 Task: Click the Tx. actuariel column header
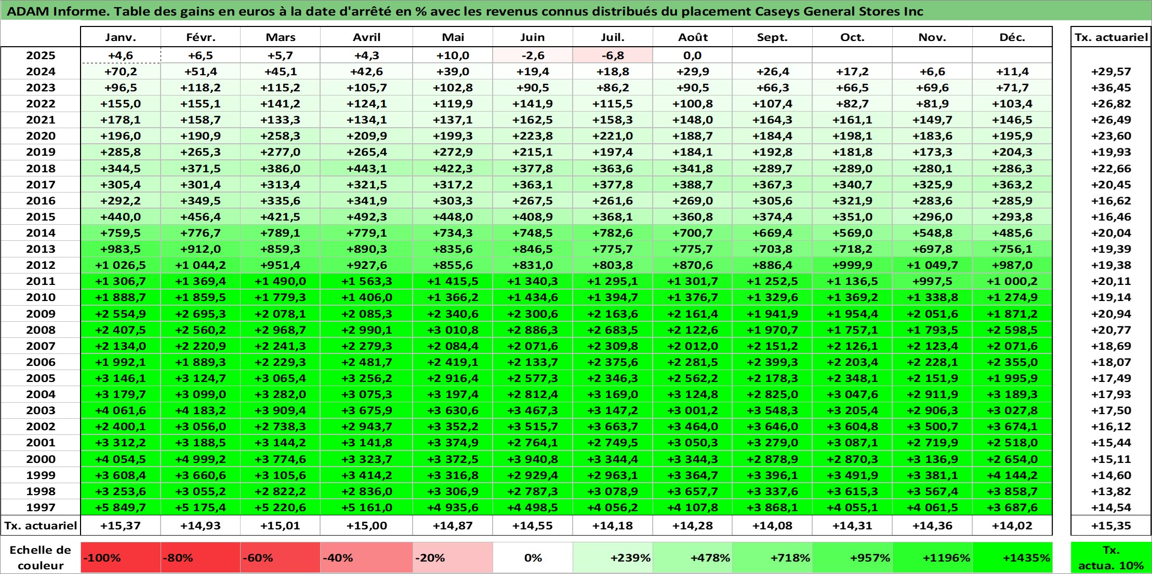pos(1111,37)
